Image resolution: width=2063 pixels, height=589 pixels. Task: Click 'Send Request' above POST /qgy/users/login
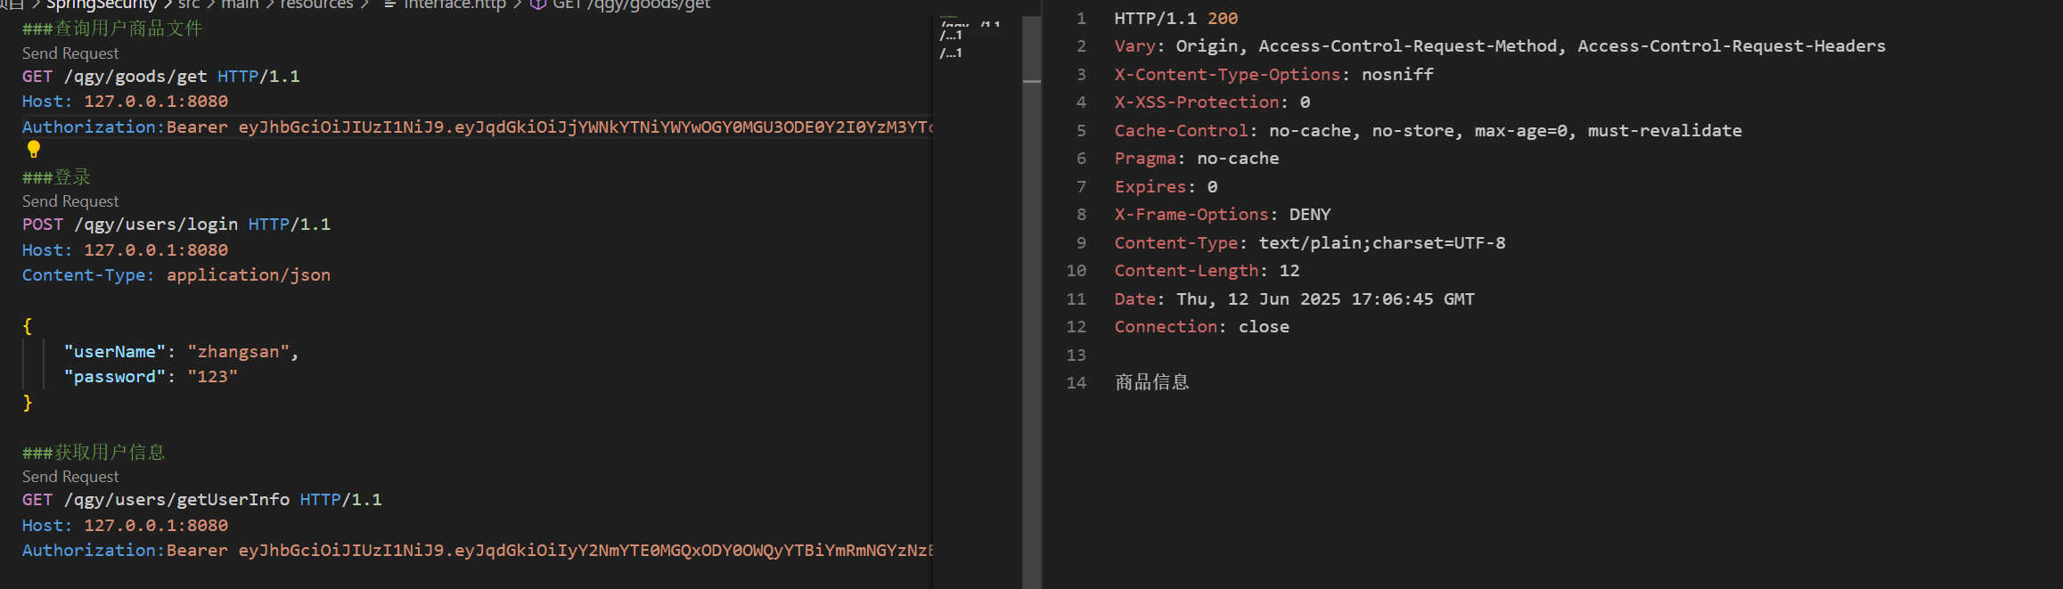pyautogui.click(x=70, y=200)
